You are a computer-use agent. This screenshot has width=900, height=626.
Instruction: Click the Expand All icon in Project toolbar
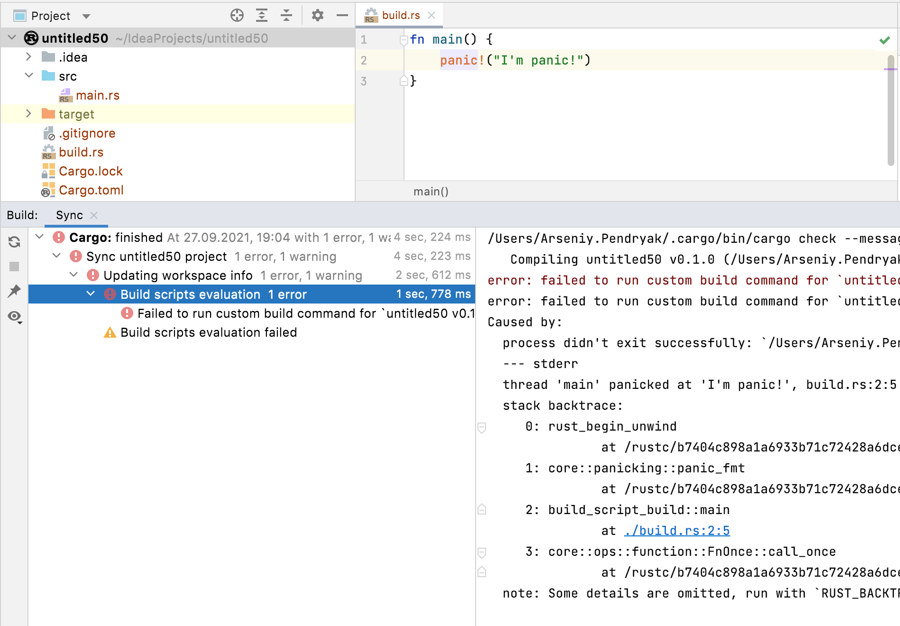tap(262, 16)
